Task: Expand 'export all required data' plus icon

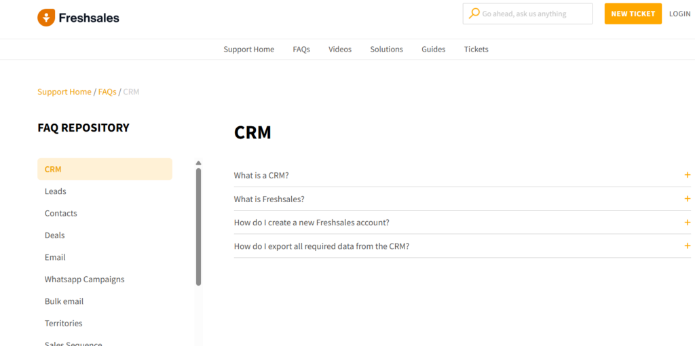Action: [687, 246]
